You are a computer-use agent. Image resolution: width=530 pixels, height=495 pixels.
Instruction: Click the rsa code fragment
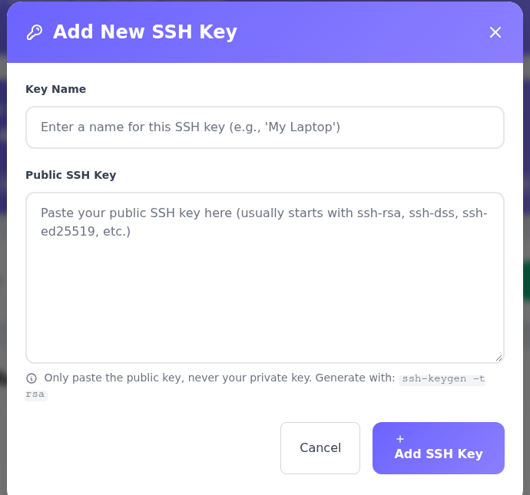35,394
